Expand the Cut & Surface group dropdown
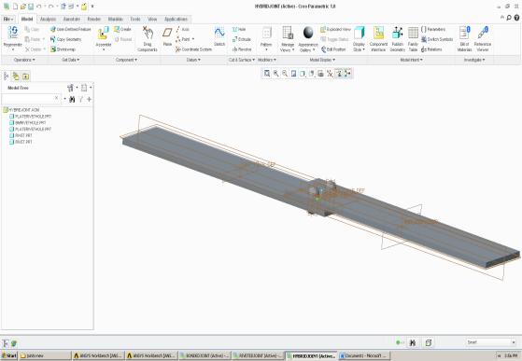Screen dimensions: 522x361 241,60
